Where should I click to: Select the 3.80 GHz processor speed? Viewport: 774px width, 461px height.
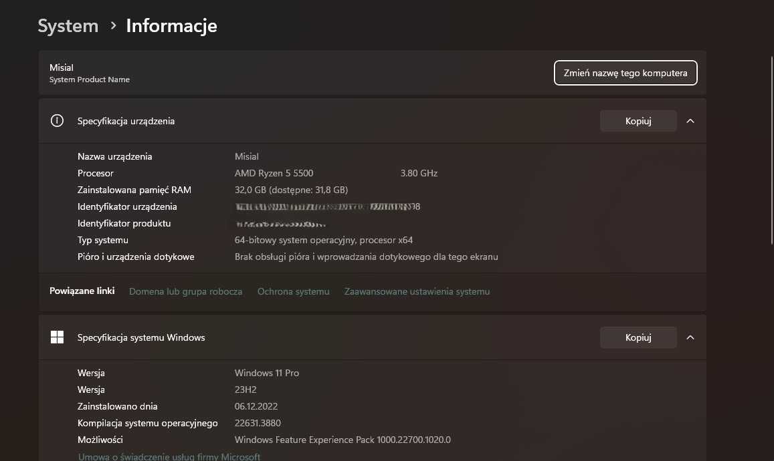click(419, 173)
